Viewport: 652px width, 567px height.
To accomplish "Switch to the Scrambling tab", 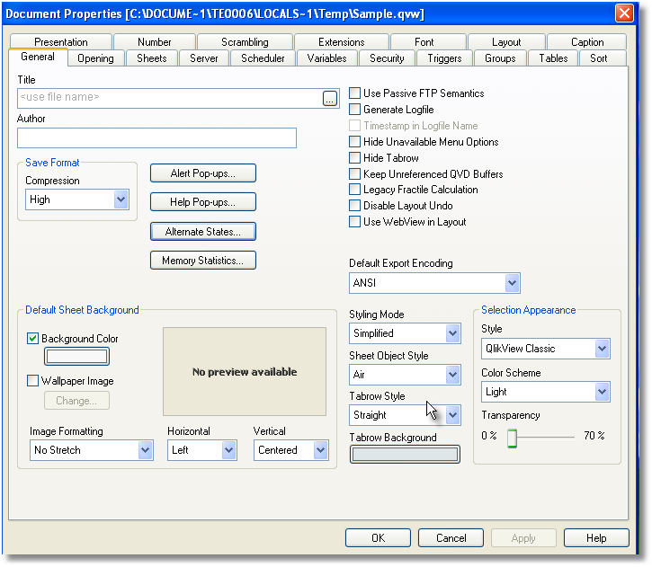I will [x=245, y=42].
